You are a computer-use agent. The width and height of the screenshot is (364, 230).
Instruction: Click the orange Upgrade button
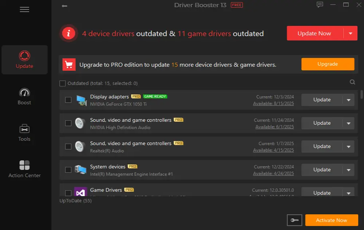[x=328, y=64]
